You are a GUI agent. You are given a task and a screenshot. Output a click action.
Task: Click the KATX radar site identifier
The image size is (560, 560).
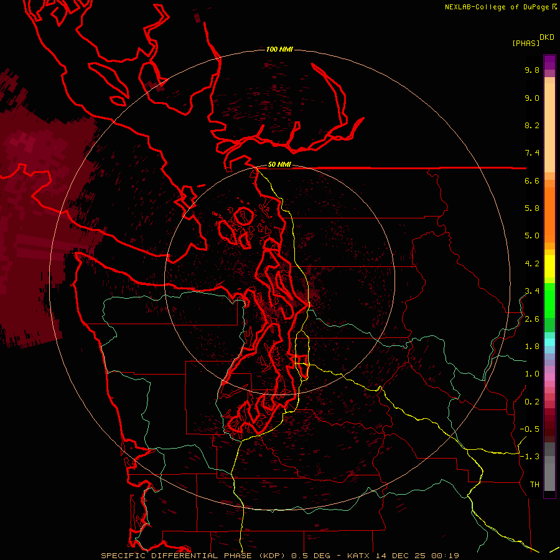tap(359, 556)
